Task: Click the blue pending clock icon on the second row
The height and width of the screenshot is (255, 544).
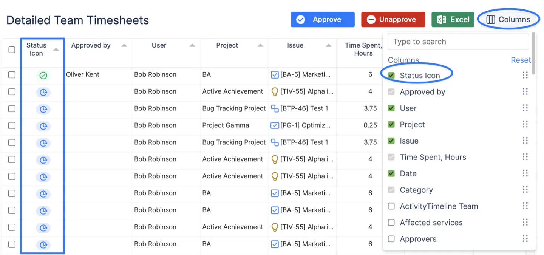Action: (43, 92)
